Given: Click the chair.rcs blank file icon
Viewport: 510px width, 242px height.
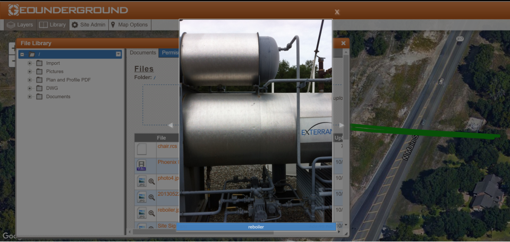Looking at the screenshot, I should pyautogui.click(x=141, y=150).
